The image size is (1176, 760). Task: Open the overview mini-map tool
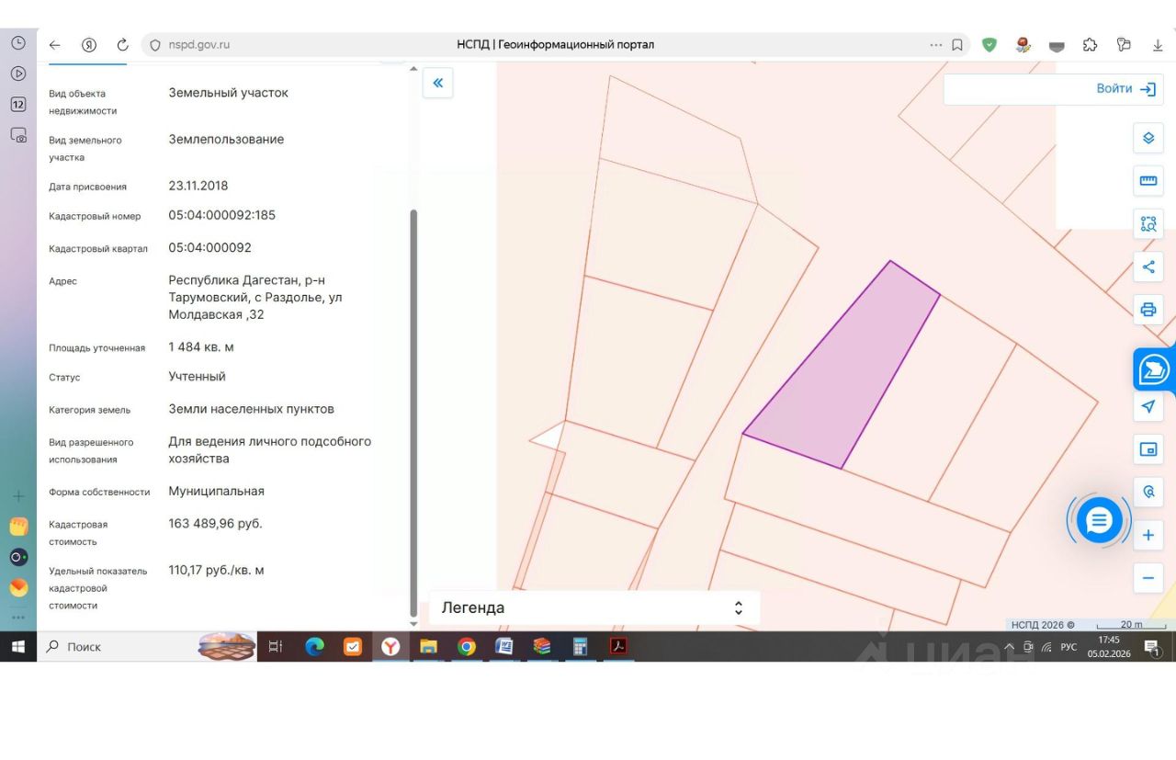(1148, 449)
